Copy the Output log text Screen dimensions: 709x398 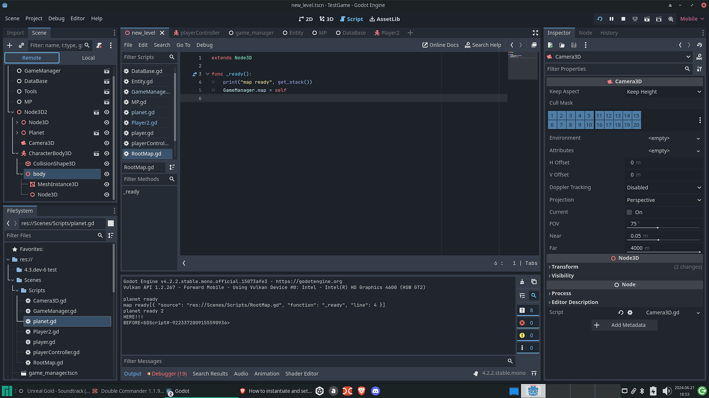point(533,282)
